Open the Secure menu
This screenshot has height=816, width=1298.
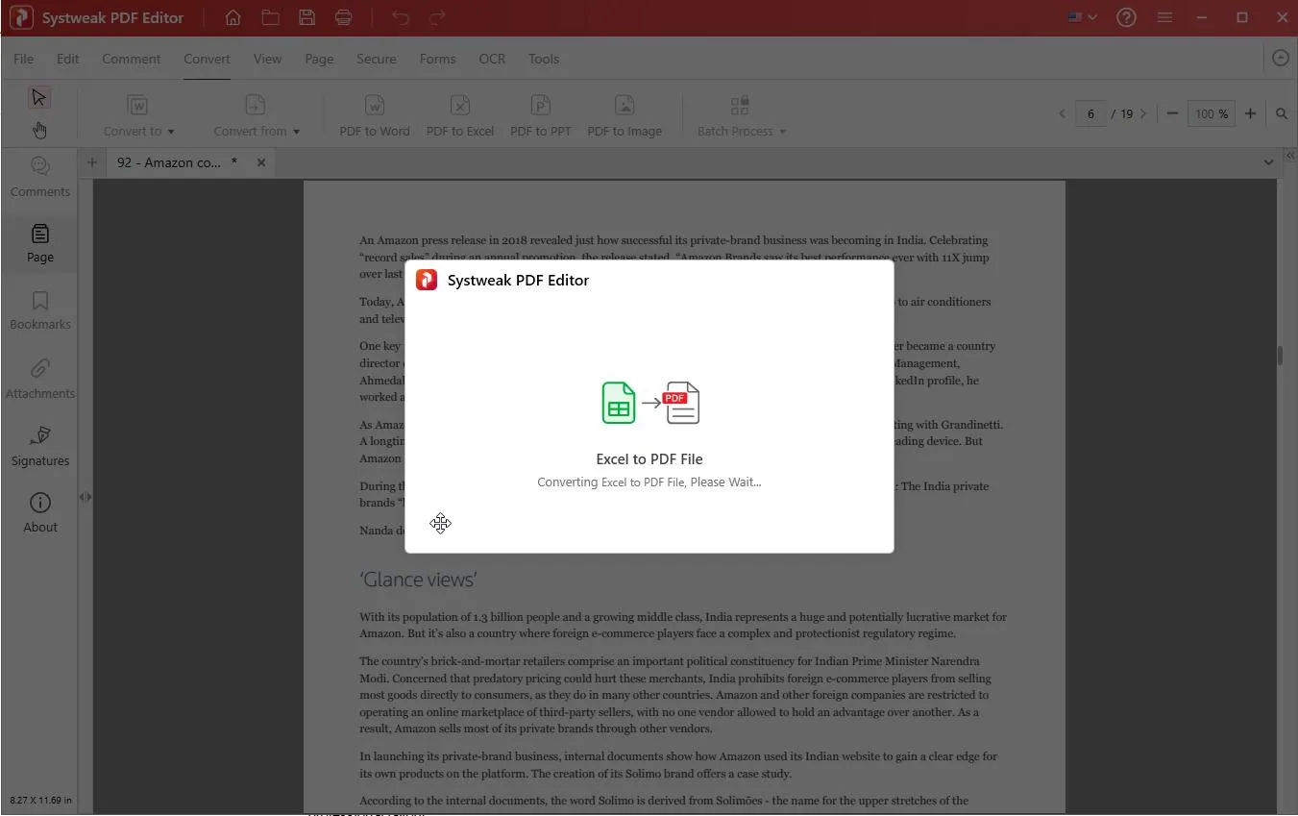click(x=376, y=59)
